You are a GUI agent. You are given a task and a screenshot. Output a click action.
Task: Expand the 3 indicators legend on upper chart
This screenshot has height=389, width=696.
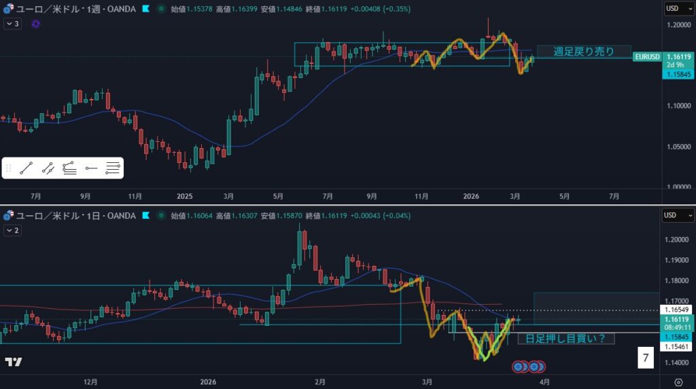click(12, 24)
